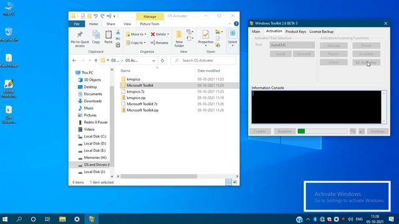This screenshot has width=399, height=224.
Task: Click the Activate button in Toolkit
Action: [334, 45]
